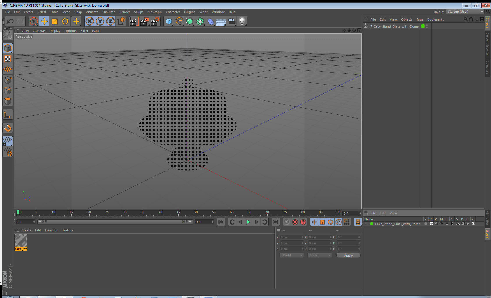491x298 pixels.
Task: Open the Material Manager Create menu
Action: click(26, 230)
